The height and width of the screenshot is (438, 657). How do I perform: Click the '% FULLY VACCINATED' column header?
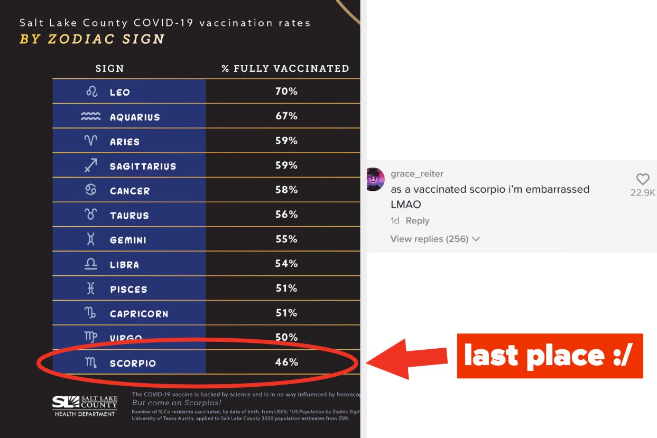pyautogui.click(x=285, y=69)
